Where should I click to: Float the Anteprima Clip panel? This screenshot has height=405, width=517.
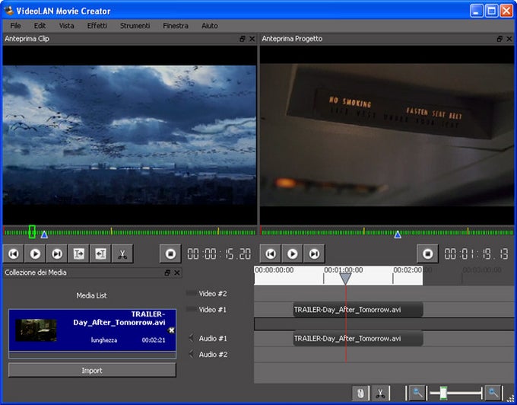pyautogui.click(x=243, y=39)
